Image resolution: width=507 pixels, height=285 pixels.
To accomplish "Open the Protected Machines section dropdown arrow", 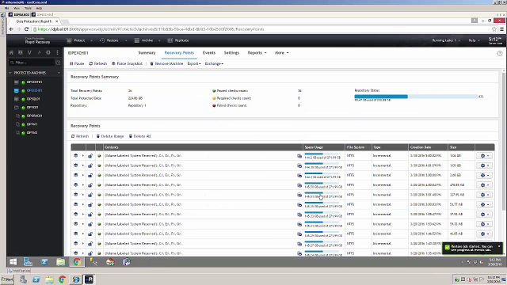I will [59, 73].
